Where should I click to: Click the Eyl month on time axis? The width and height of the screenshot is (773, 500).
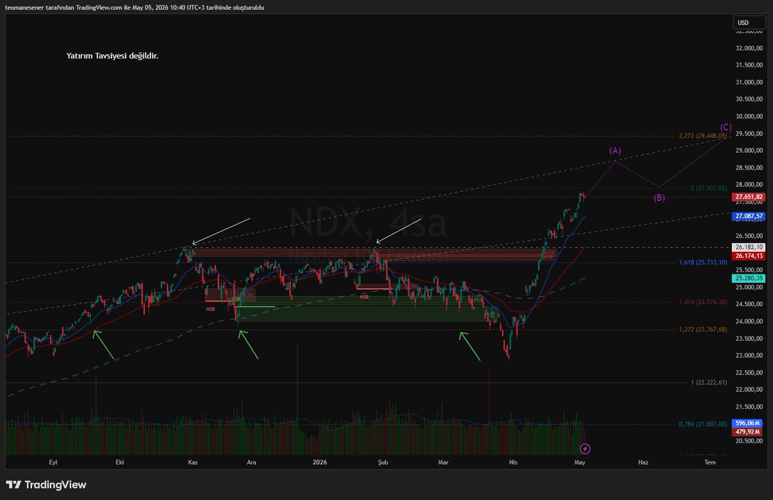[53, 462]
